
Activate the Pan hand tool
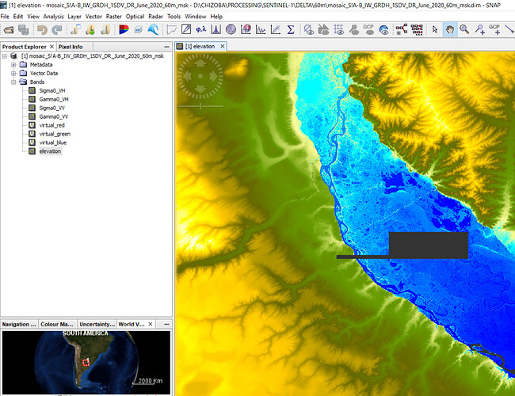[x=450, y=29]
